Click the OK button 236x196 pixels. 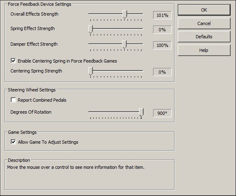click(204, 10)
